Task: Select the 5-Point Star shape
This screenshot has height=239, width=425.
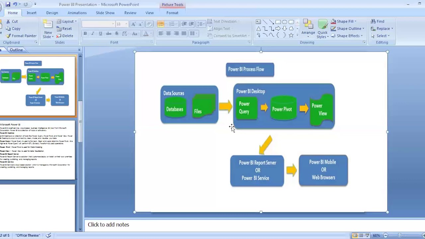Action: [291, 35]
